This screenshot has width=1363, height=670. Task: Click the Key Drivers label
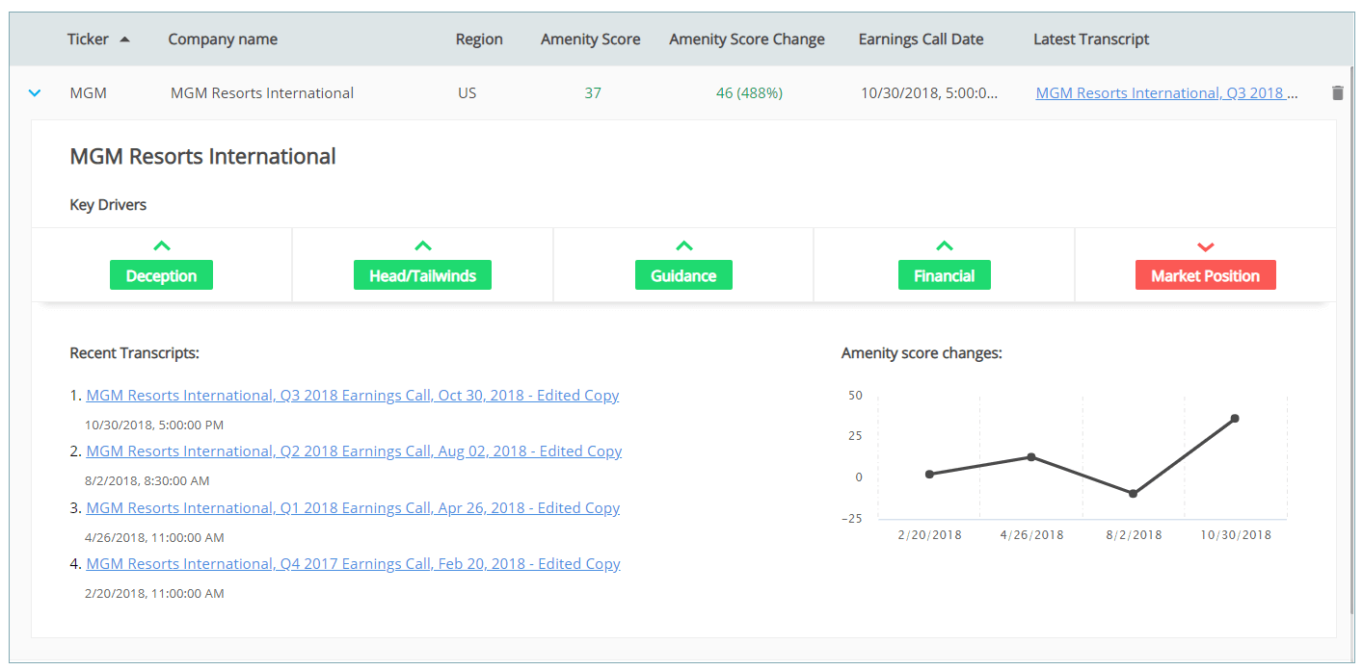click(x=108, y=205)
